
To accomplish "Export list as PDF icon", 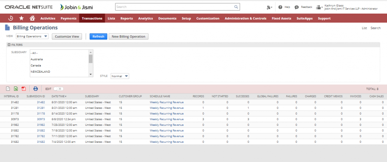I will tap(23, 89).
